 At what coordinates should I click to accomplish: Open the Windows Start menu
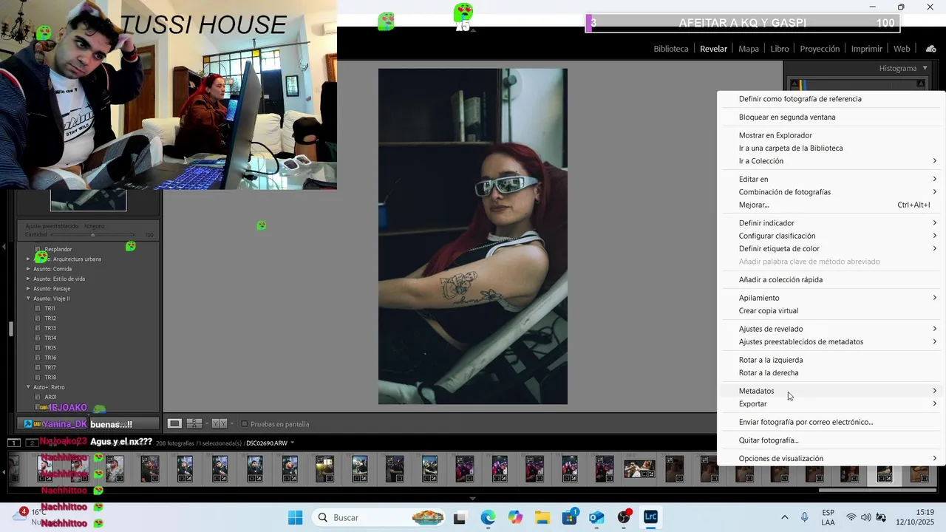295,517
